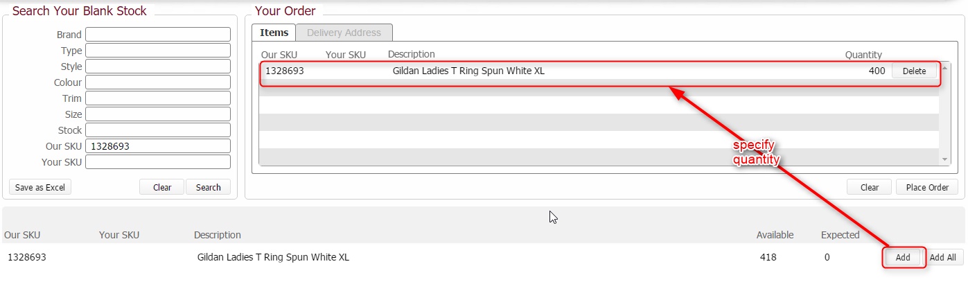Viewport: 968px width, 282px height.
Task: Switch to the Delivery Address tab
Action: (x=344, y=33)
